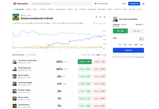
Task: Open the top-right menu icon
Action: tap(143, 4)
